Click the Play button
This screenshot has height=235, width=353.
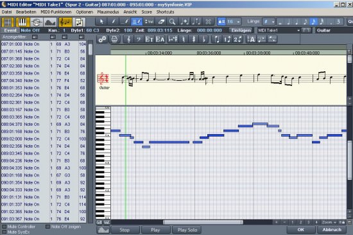point(155,230)
